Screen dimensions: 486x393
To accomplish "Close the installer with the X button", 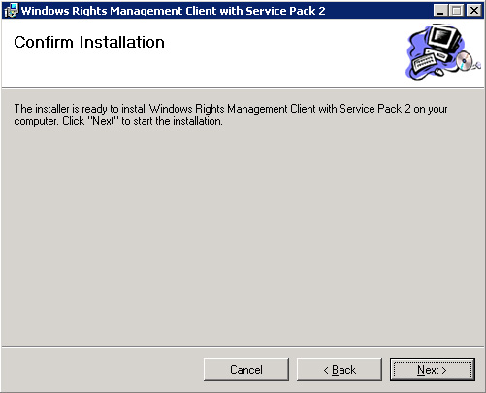I will 474,11.
